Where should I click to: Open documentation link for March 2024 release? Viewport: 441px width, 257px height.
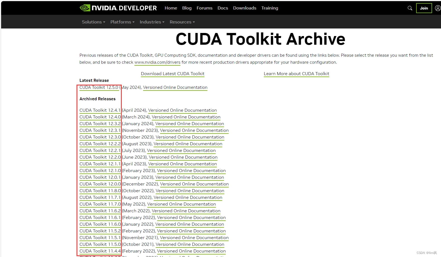(x=186, y=117)
